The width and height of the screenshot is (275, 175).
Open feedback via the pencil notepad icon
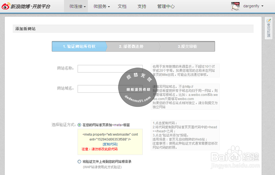click(x=269, y=21)
